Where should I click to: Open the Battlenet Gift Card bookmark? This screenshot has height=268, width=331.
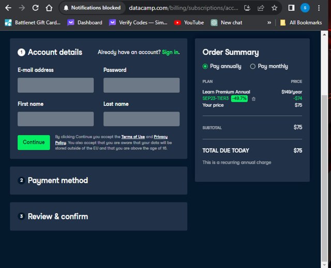pyautogui.click(x=33, y=23)
